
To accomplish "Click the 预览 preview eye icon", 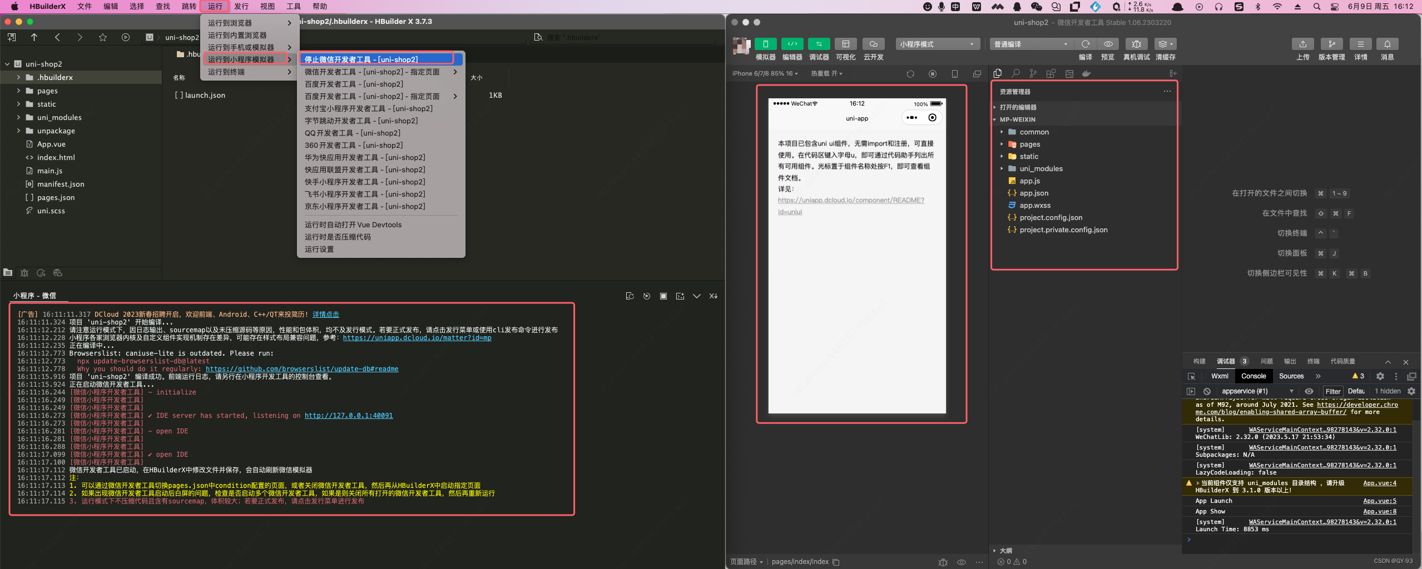I will click(1108, 44).
